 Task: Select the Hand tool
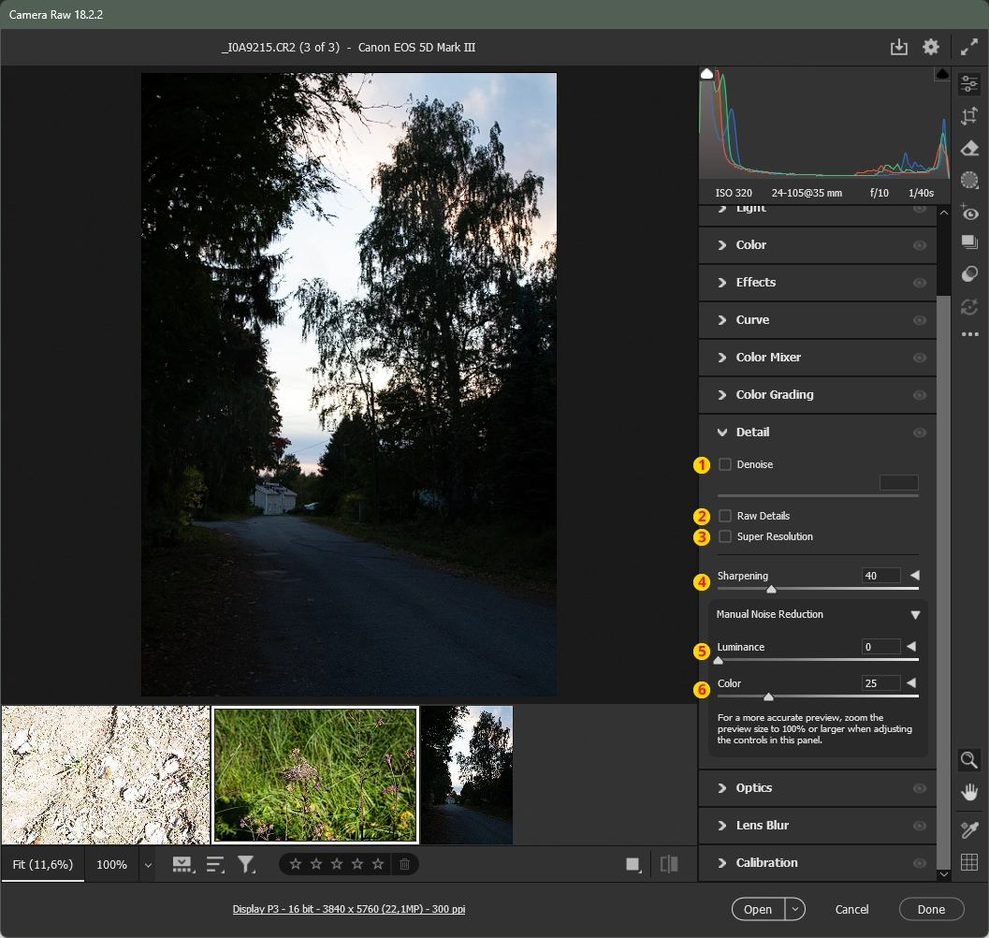tap(969, 793)
